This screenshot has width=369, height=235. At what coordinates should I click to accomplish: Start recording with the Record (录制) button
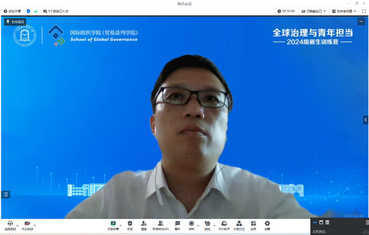[x=191, y=225]
